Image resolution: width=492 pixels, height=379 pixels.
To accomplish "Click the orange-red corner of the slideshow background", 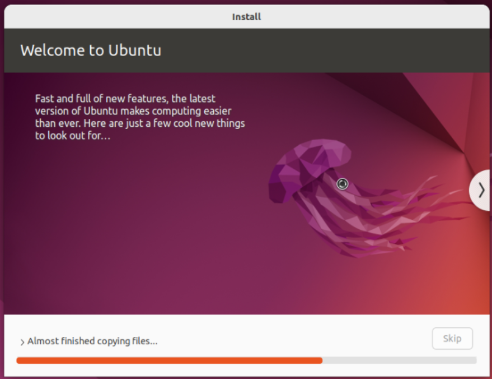I will point(470,297).
